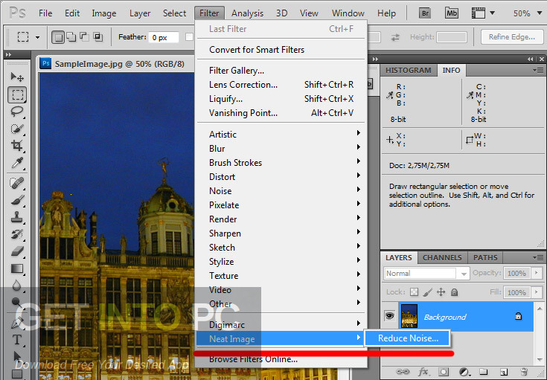Select the Lasso tool
Viewport: 547px width, 380px height.
[x=16, y=112]
